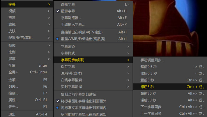Select 覆盖/VMR/EVR输出(高品质) radio option
This screenshot has height=117, width=207.
pos(93,39)
